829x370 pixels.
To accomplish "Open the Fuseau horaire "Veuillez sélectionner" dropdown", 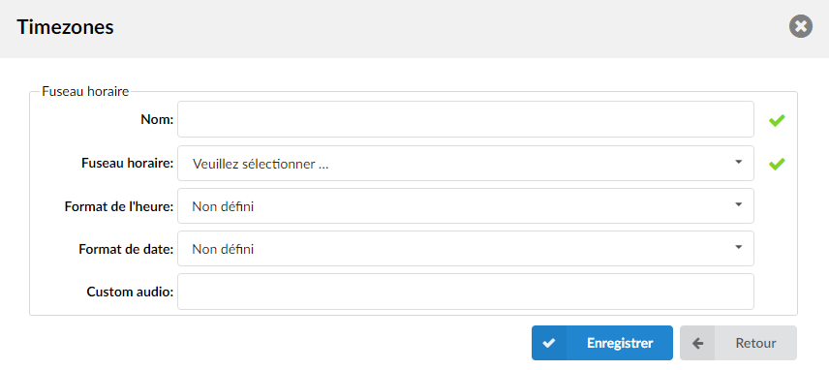I will click(x=465, y=164).
